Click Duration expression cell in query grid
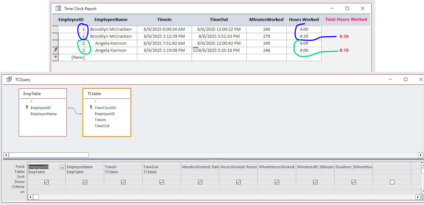The image size is (424, 205). coord(354,167)
